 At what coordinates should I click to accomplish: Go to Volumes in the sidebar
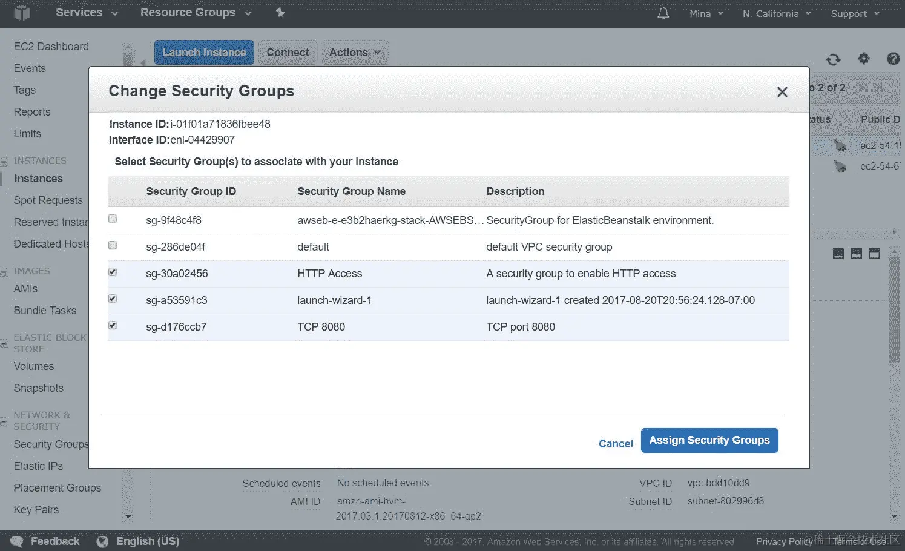[34, 366]
